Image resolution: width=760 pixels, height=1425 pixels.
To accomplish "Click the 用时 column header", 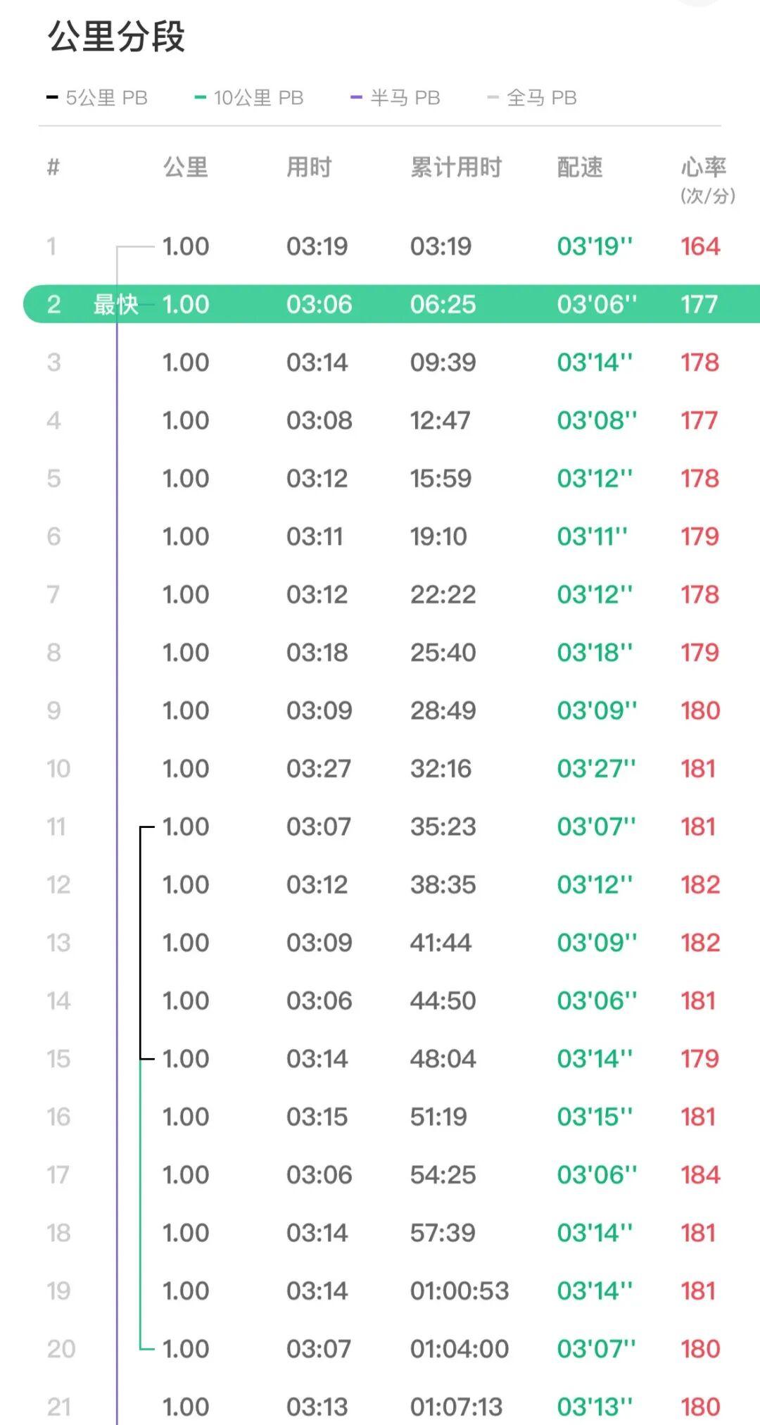I will pyautogui.click(x=309, y=168).
